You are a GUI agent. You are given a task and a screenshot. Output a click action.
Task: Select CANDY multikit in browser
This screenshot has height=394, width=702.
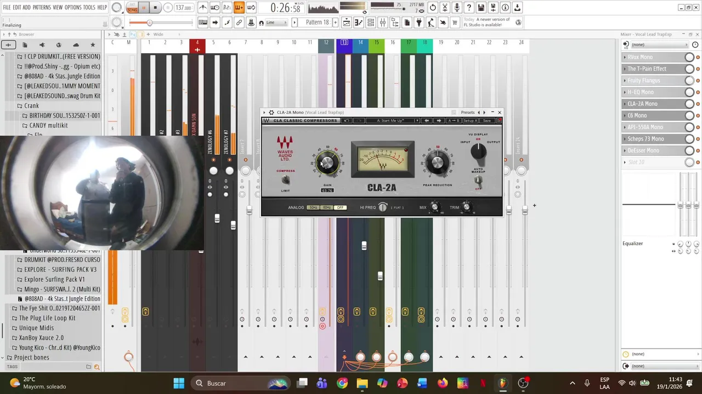point(48,125)
